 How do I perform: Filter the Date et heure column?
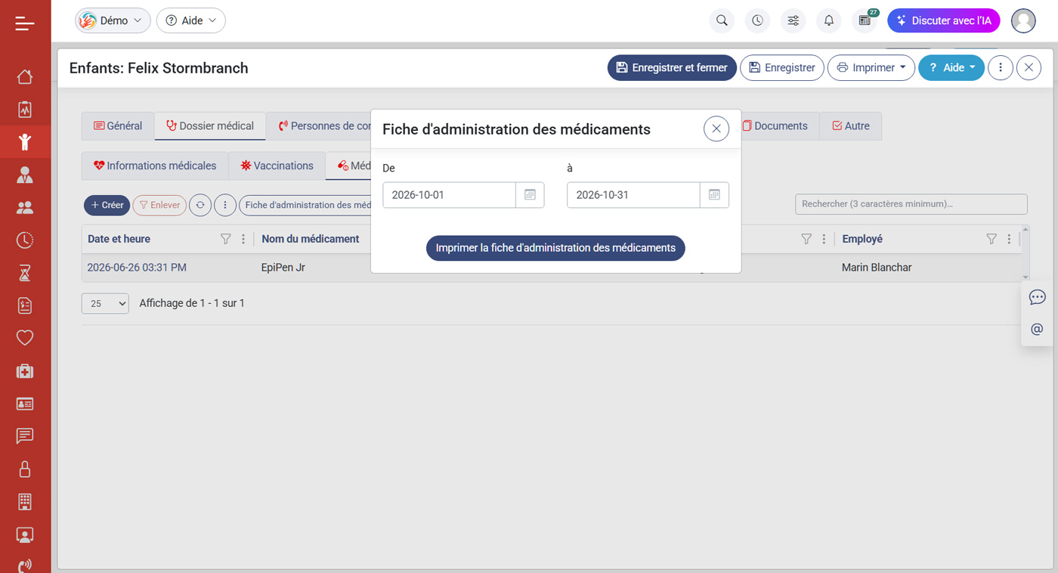(x=225, y=239)
